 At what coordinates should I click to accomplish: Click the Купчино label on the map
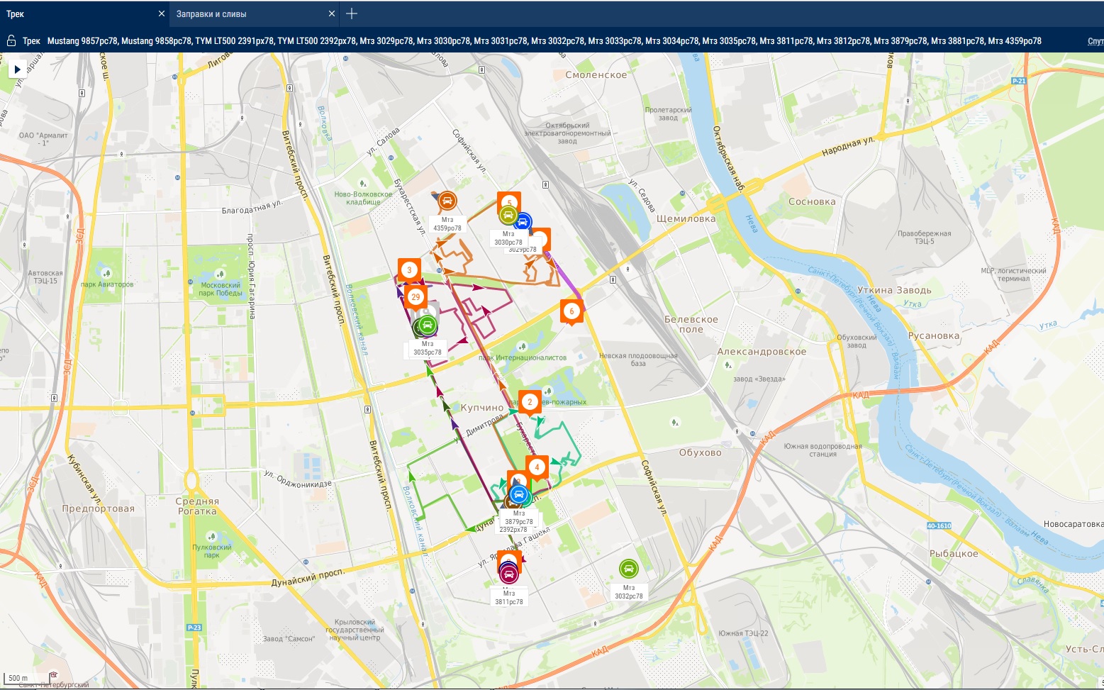click(x=482, y=408)
